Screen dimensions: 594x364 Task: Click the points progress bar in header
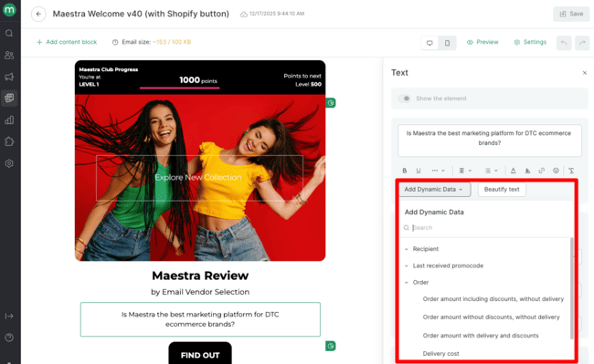pyautogui.click(x=179, y=88)
